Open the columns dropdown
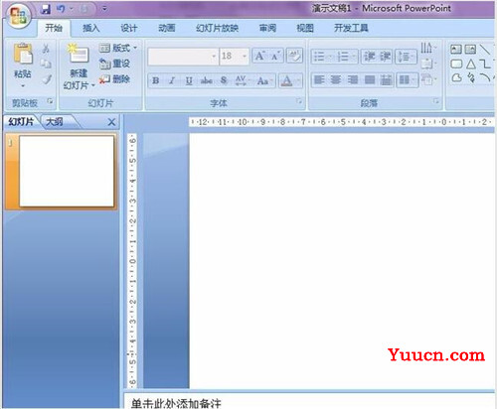 point(407,80)
